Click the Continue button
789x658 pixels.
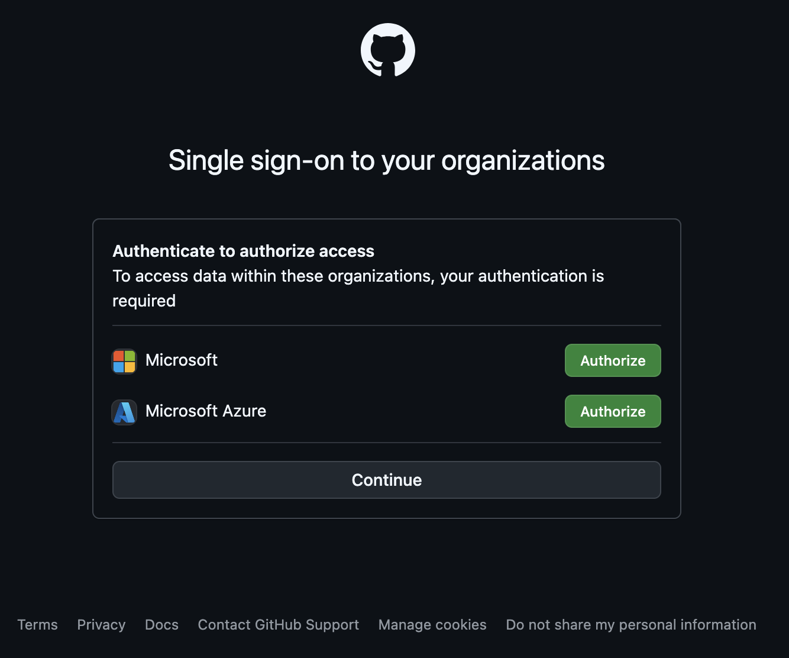tap(387, 480)
